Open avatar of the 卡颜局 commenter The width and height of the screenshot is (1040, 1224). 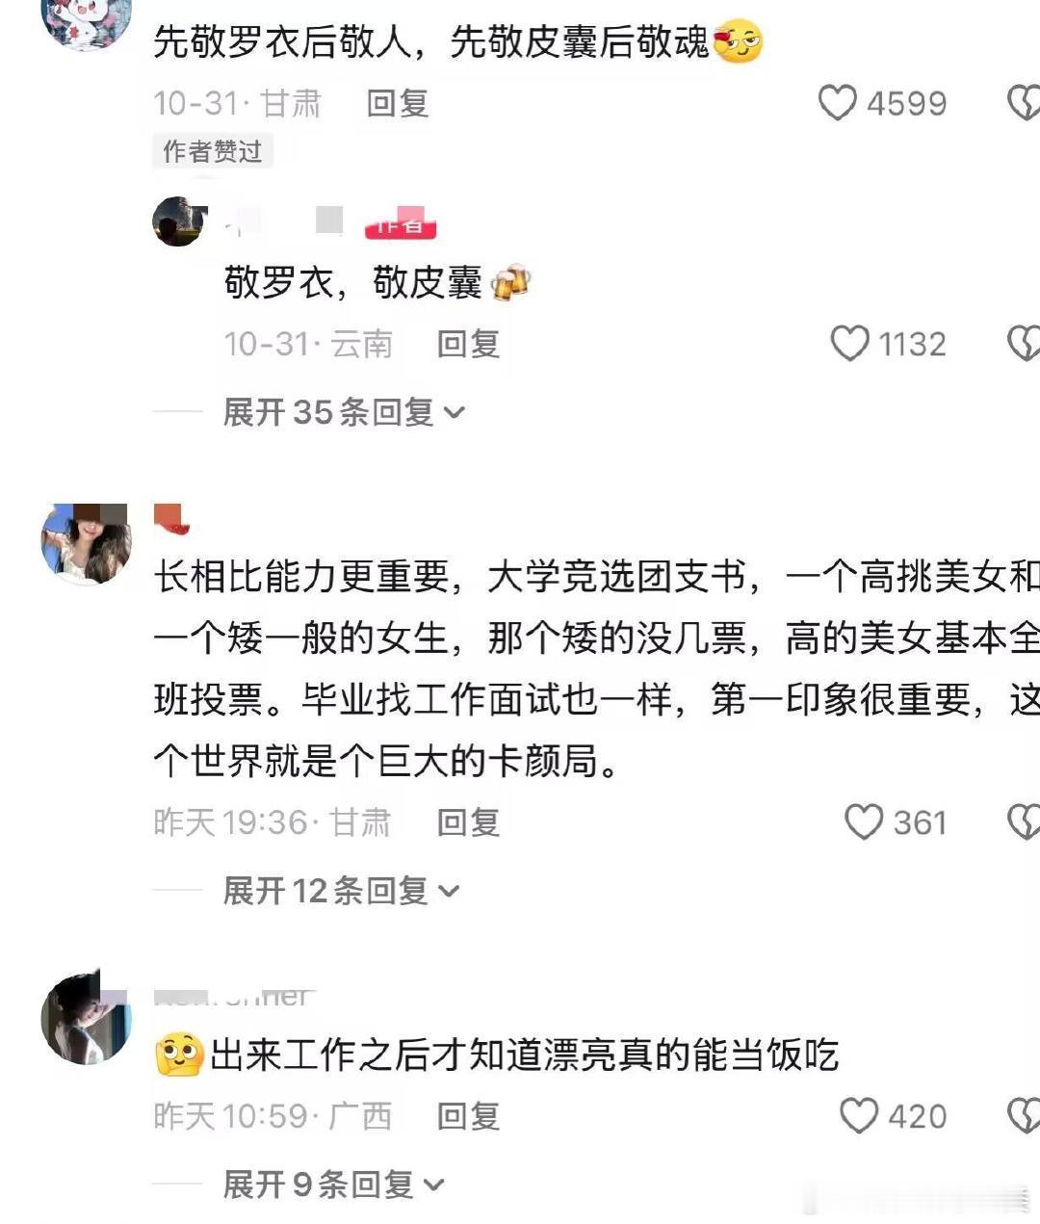coord(86,543)
